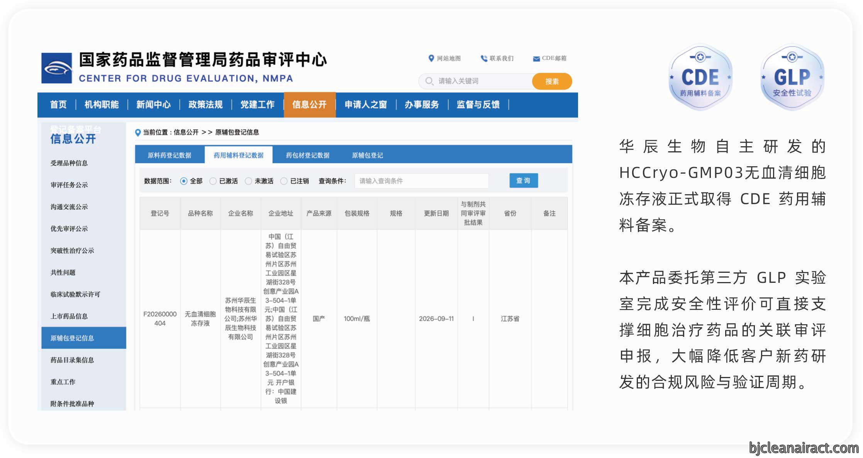The height and width of the screenshot is (458, 863).
Task: Select the 已激活 radio button
Action: point(213,181)
